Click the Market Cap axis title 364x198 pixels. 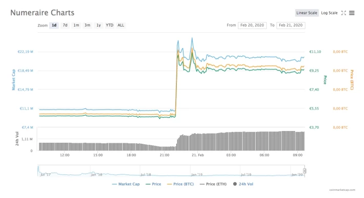coord(13,80)
